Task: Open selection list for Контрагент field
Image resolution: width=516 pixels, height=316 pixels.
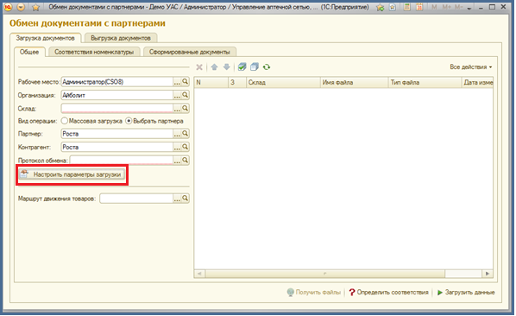Action: click(x=177, y=147)
